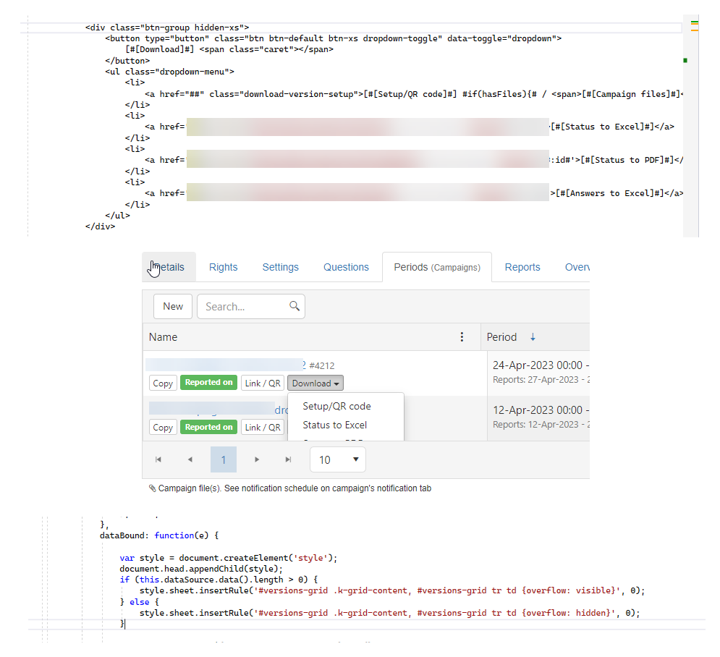
Task: Click Copy on the first campaign row
Action: [x=163, y=383]
